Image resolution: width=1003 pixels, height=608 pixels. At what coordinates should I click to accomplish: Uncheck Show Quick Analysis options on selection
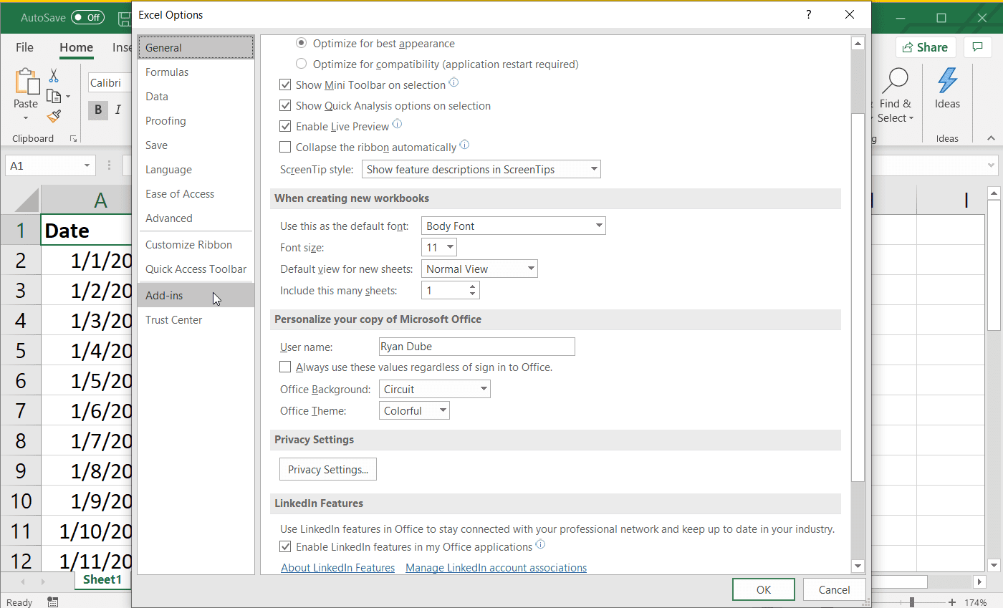(x=285, y=106)
